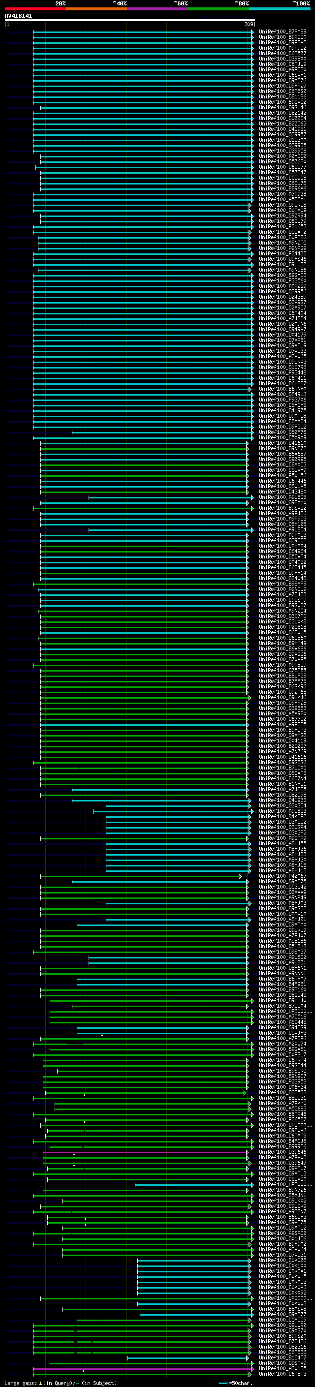
Task: Open hit UniRef100_Q39800
Action: (283, 59)
